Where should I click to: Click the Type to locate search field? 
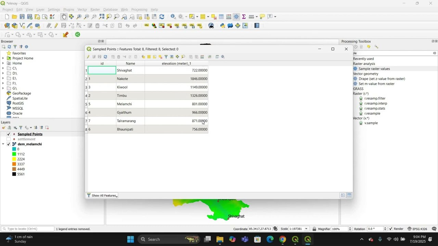[27, 229]
